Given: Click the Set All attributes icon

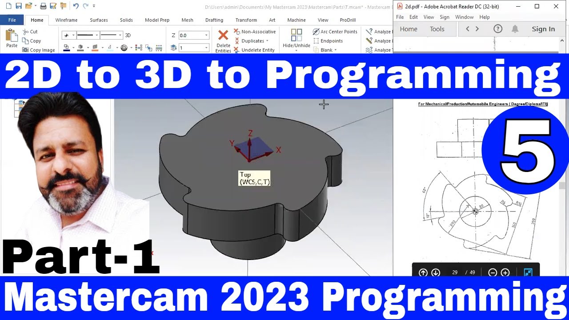Looking at the screenshot, I should 138,48.
